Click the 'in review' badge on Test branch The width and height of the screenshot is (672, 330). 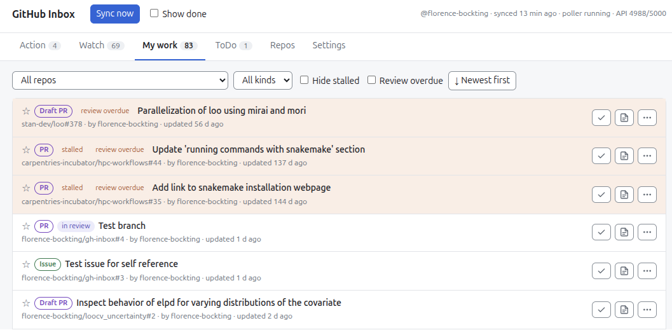(x=76, y=226)
